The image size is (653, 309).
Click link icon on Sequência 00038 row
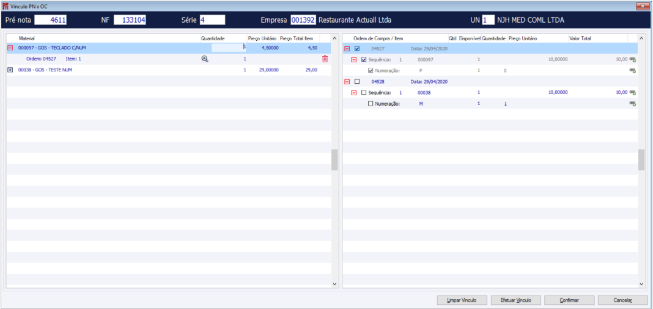[632, 93]
